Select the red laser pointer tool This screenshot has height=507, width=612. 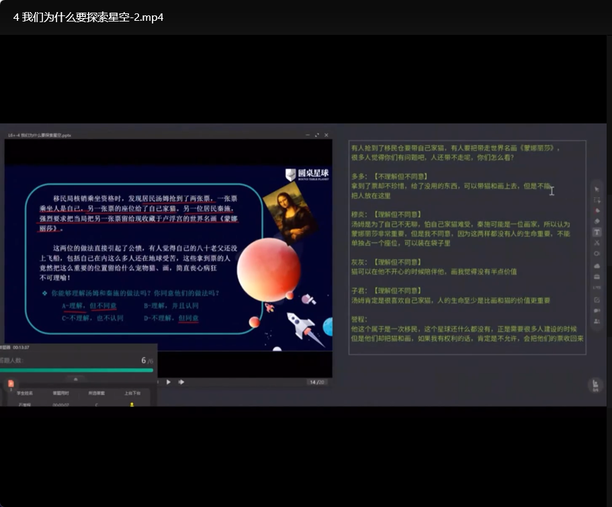coord(597,211)
